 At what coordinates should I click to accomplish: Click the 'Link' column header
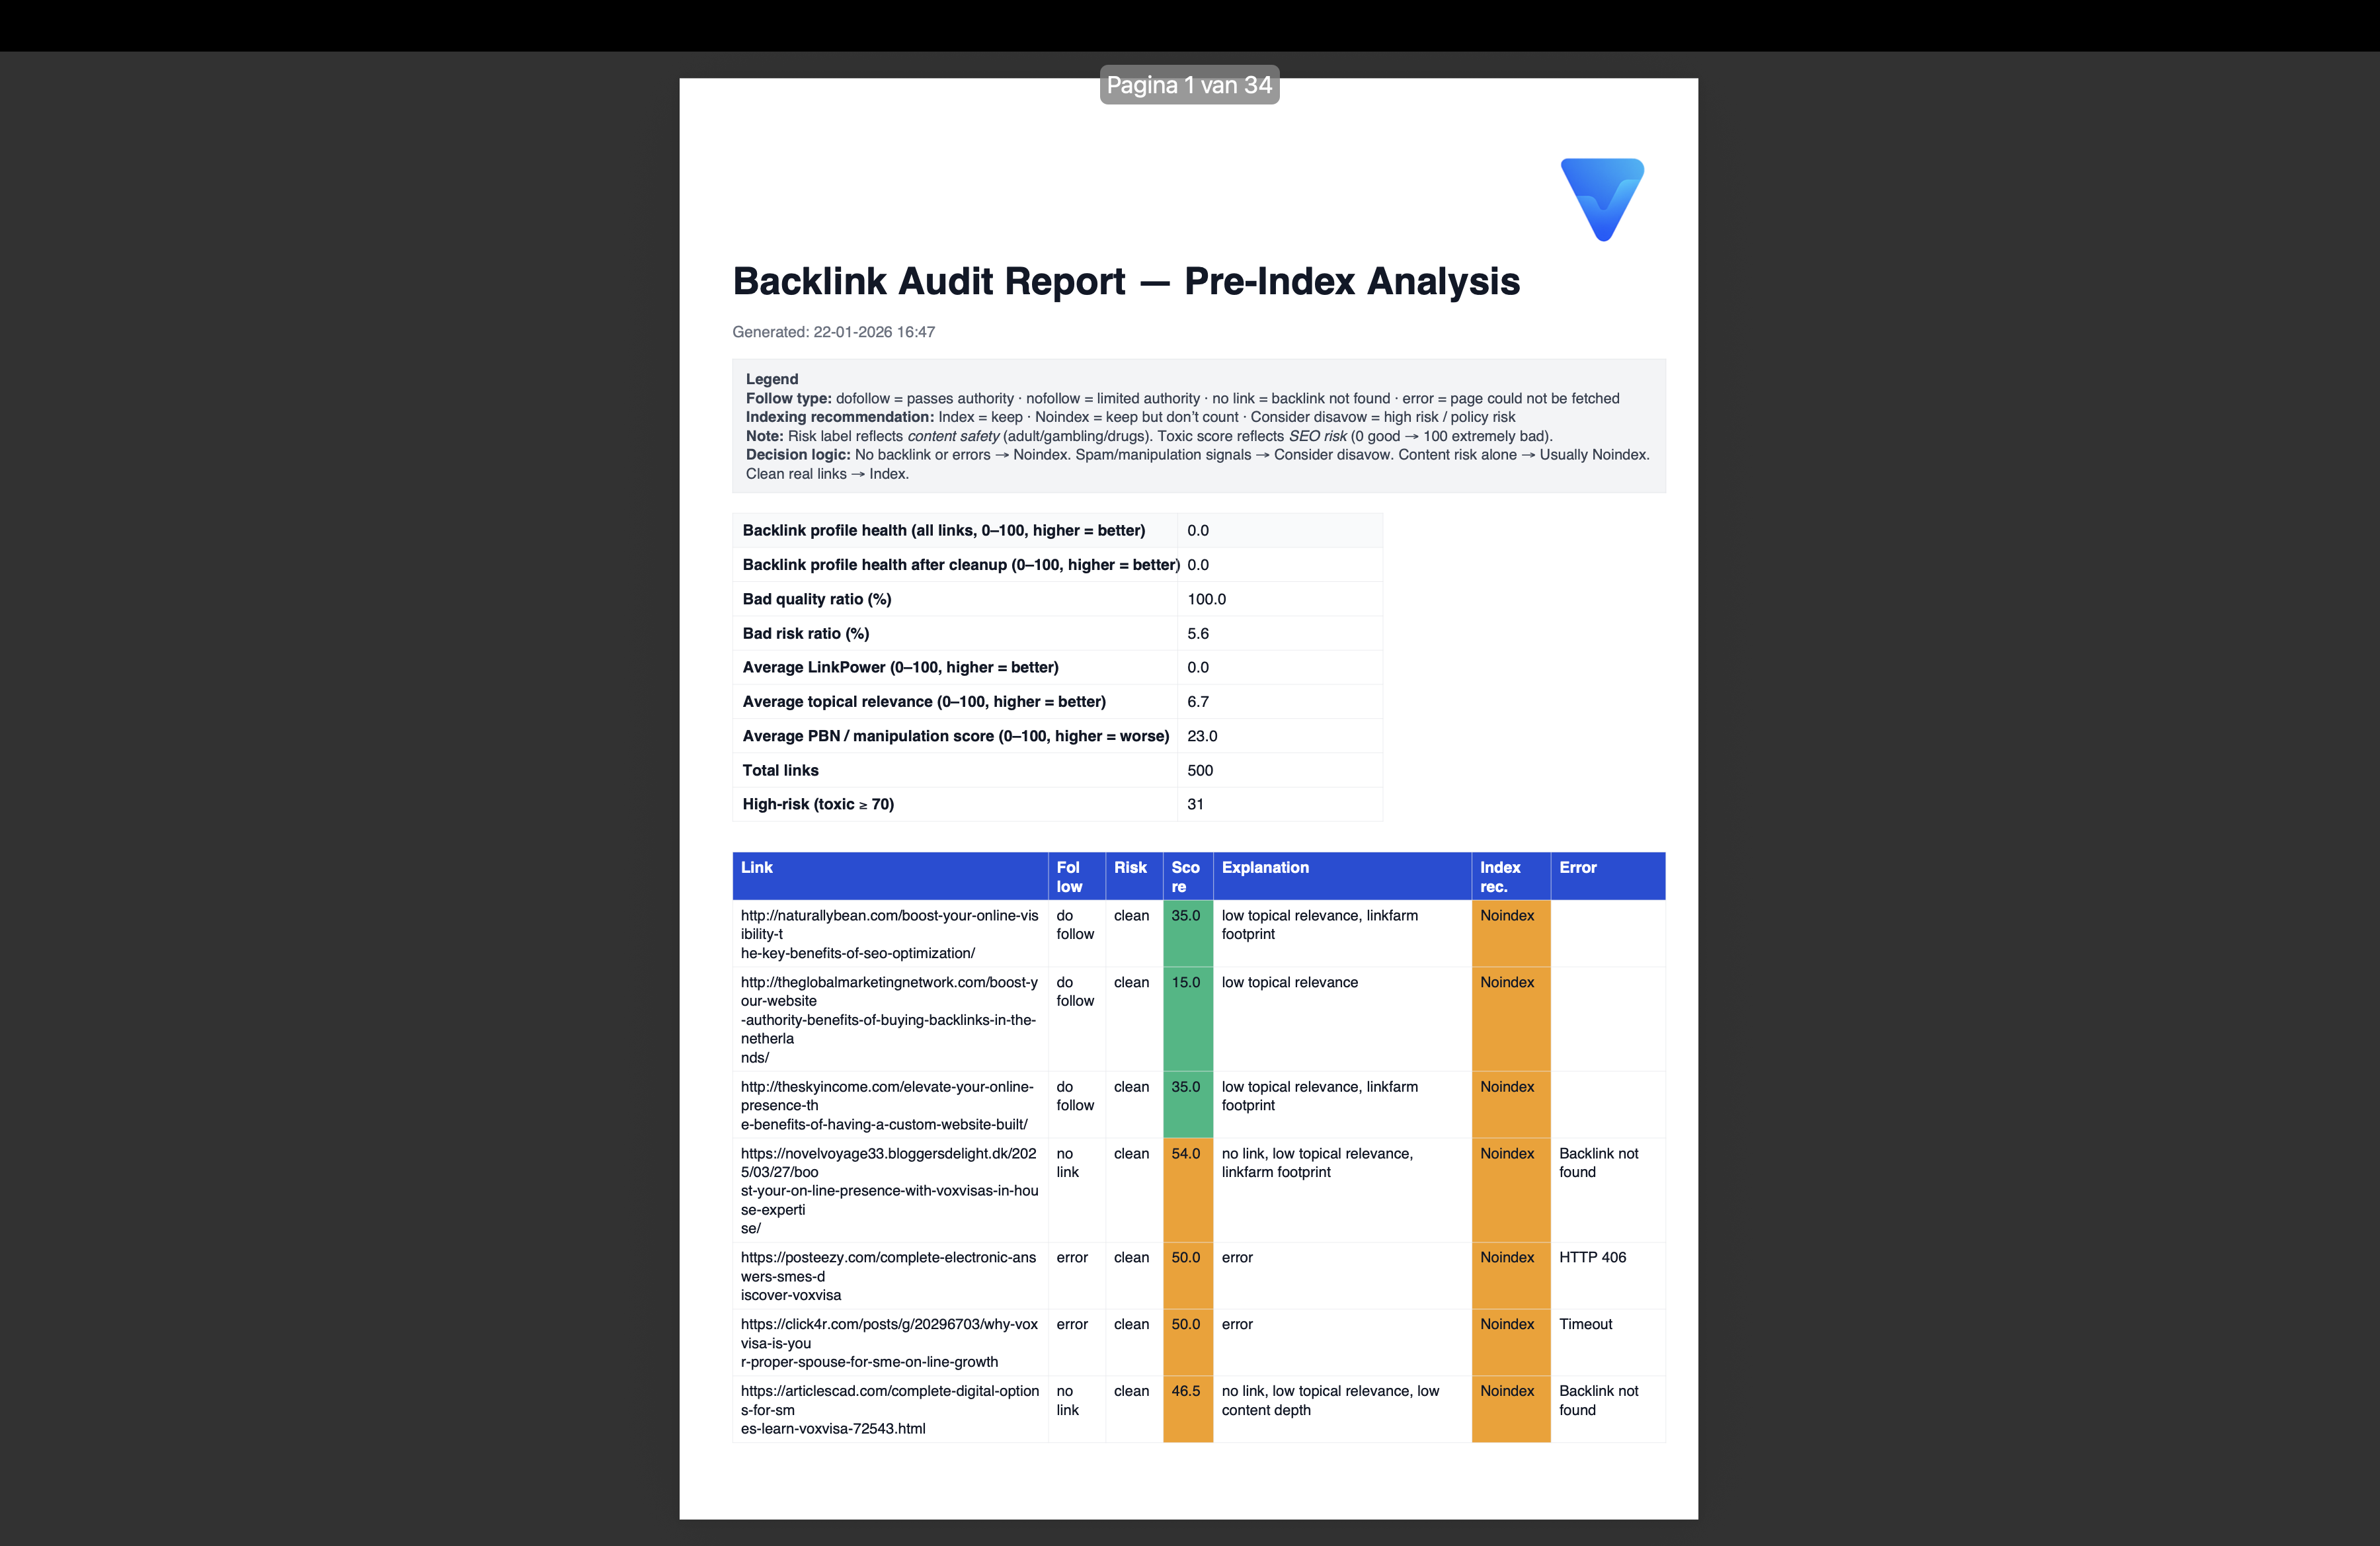pos(757,867)
